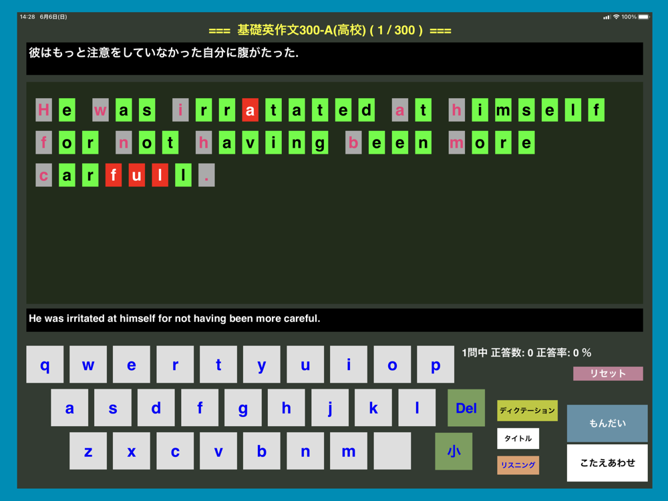The image size is (668, 501).
Task: Tap the q key on the keyboard
Action: 45,364
